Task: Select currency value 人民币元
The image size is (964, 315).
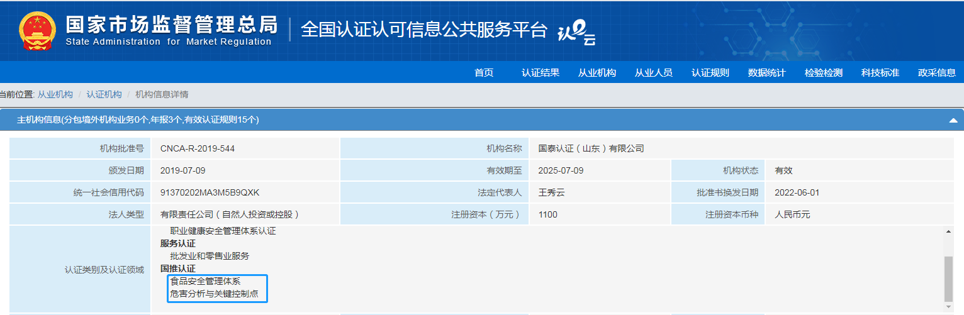Action: (x=792, y=214)
